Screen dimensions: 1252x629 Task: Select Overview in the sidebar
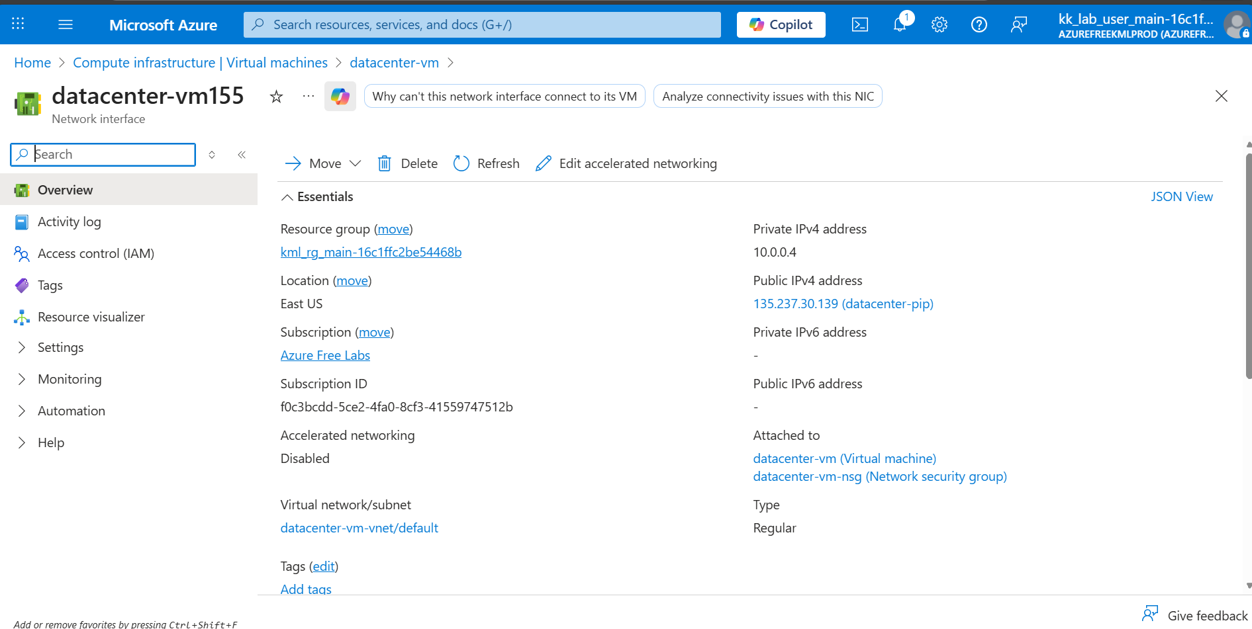click(128, 190)
